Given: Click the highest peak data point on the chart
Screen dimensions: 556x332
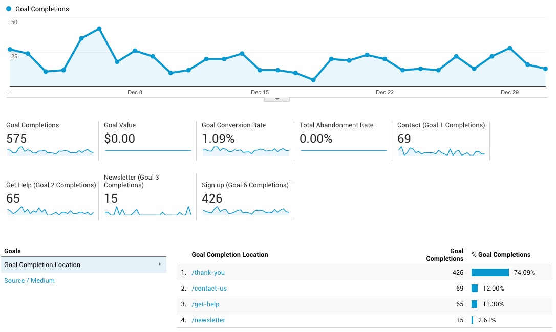Looking at the screenshot, I should [x=99, y=29].
